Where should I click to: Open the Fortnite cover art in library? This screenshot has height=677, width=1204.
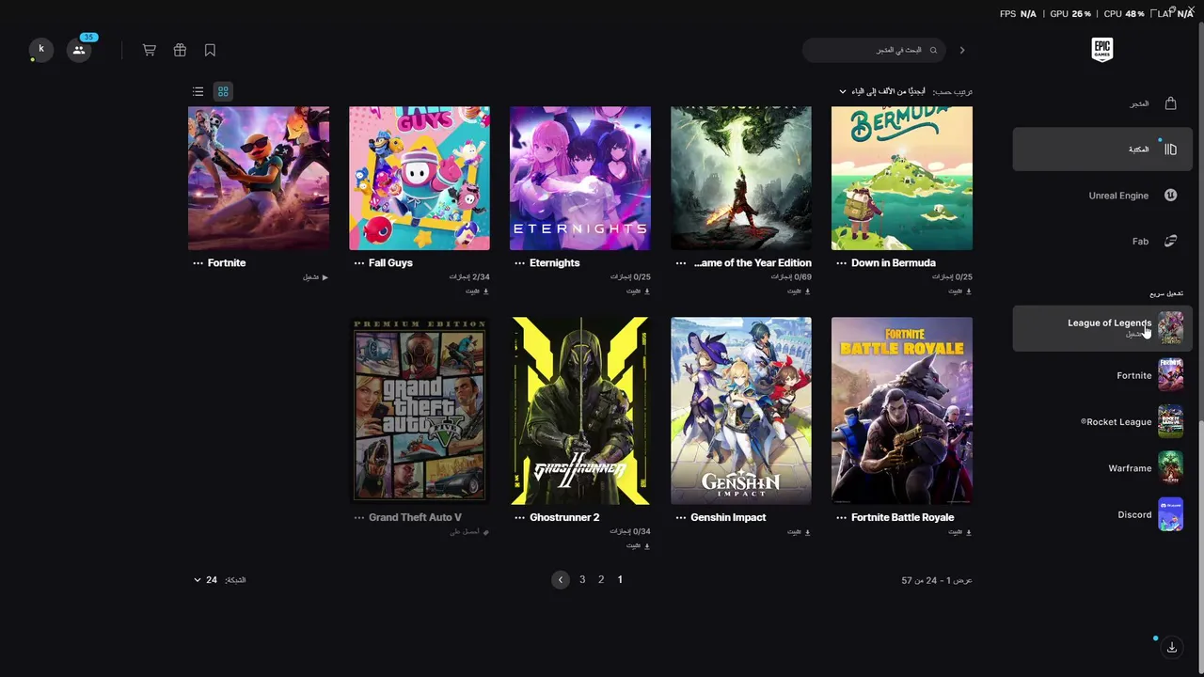(259, 179)
